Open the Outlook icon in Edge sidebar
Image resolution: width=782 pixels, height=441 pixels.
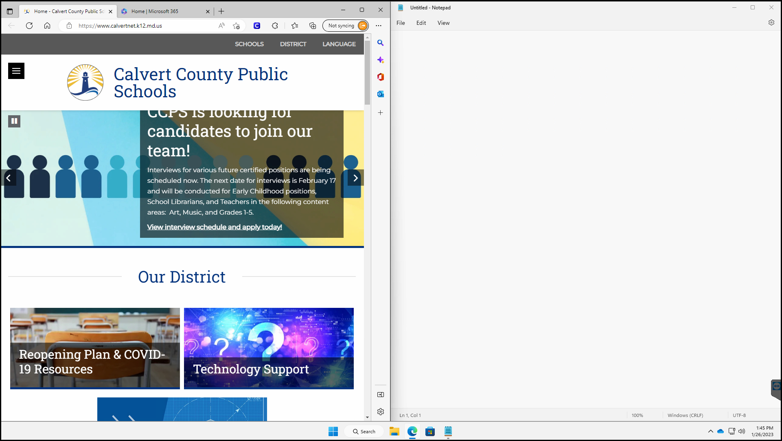pos(381,94)
